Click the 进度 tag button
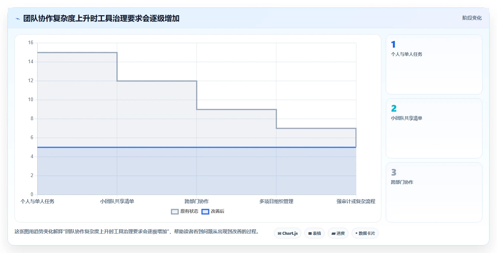This screenshot has width=497, height=253. tap(338, 233)
